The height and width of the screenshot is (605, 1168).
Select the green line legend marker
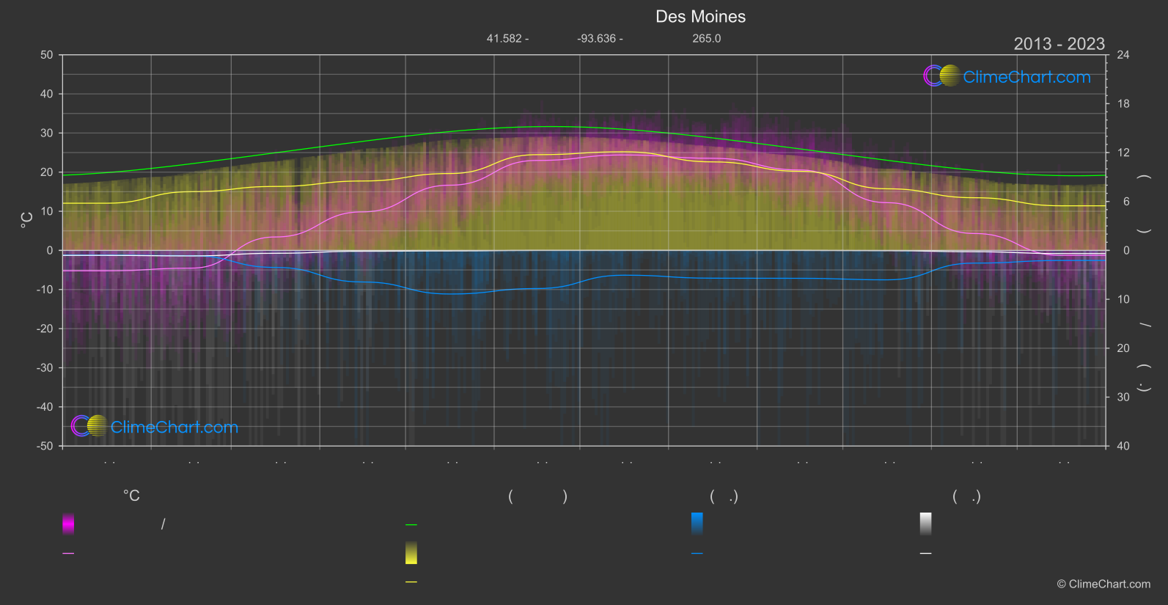pyautogui.click(x=411, y=525)
